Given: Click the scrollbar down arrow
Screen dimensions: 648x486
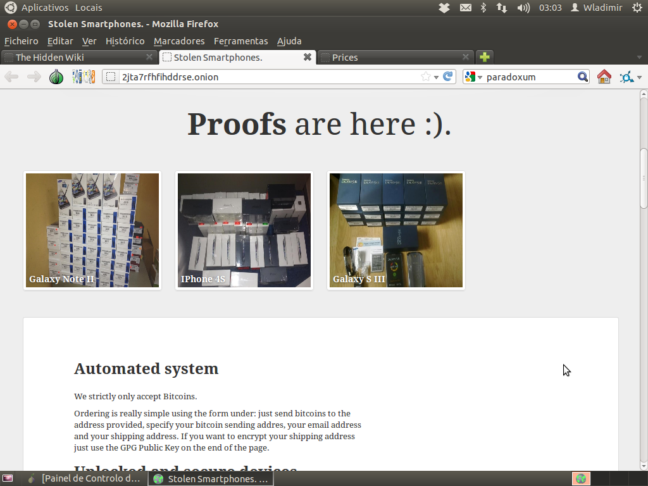Looking at the screenshot, I should tap(644, 466).
